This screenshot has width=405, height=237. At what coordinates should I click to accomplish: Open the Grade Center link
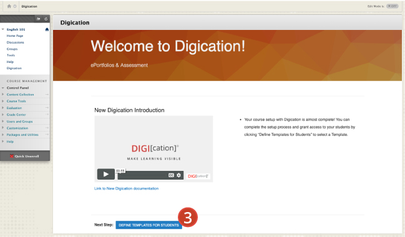click(x=16, y=115)
